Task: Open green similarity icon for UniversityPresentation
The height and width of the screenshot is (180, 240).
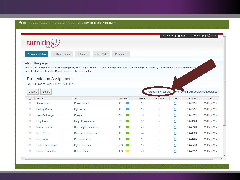Action: pos(127,127)
